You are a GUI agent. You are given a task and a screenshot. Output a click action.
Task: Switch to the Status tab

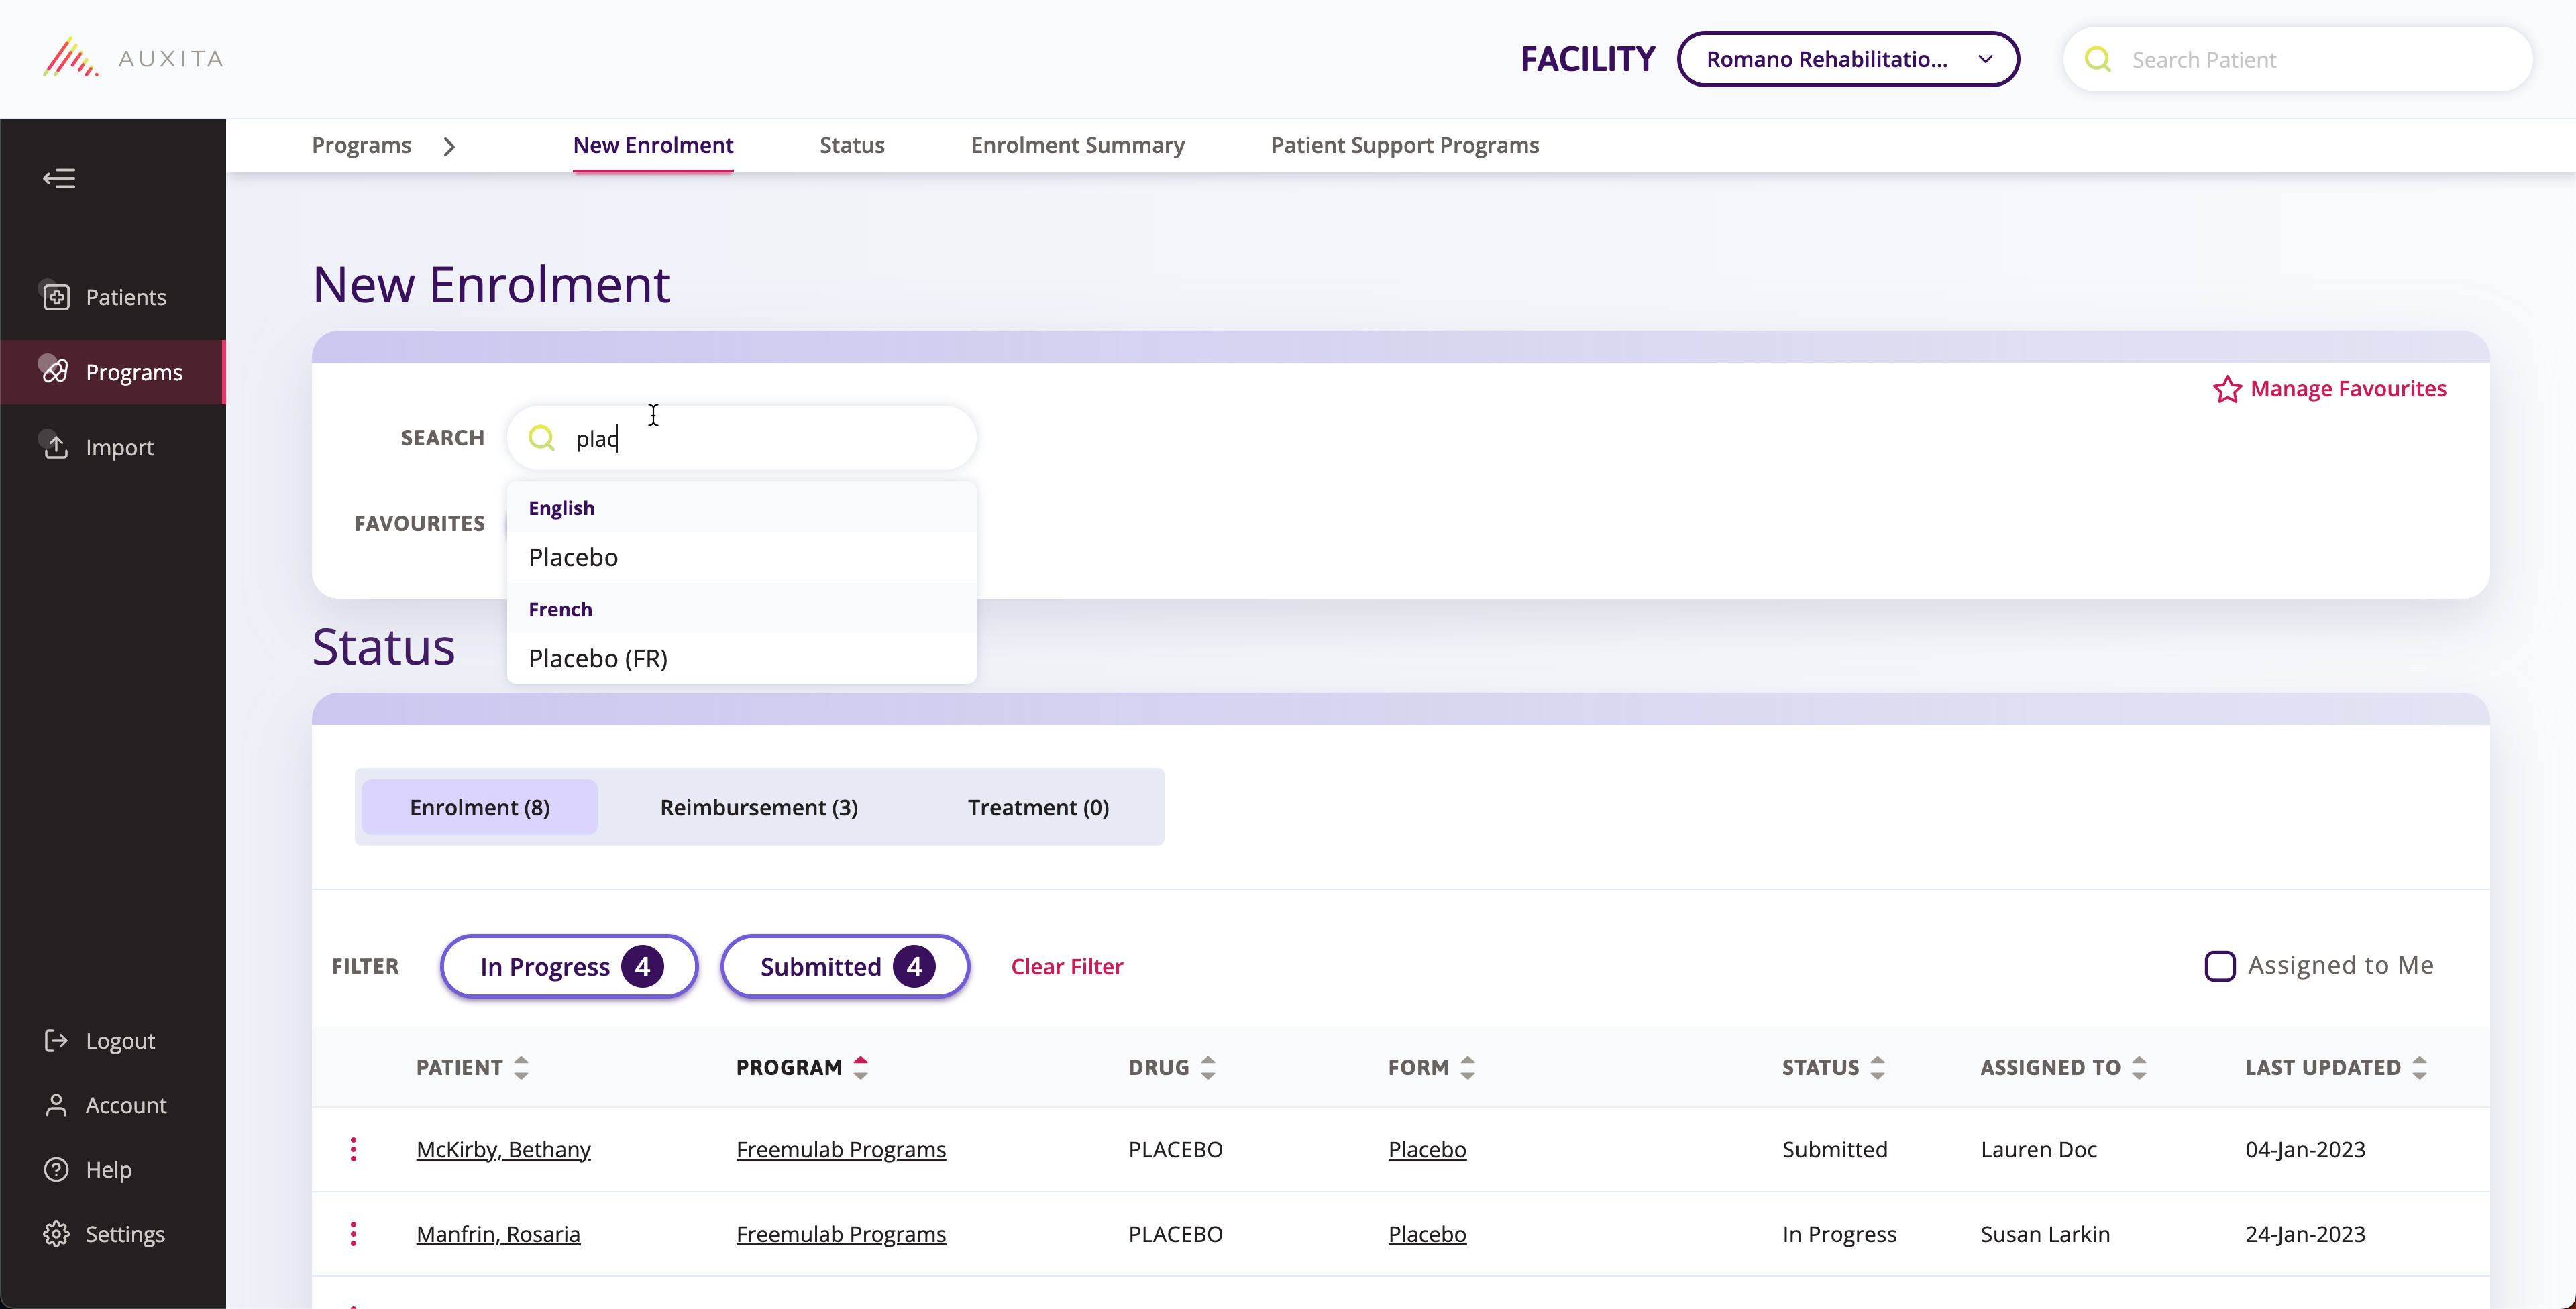[852, 145]
